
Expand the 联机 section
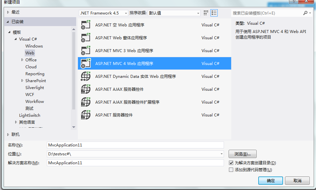tap(8, 135)
